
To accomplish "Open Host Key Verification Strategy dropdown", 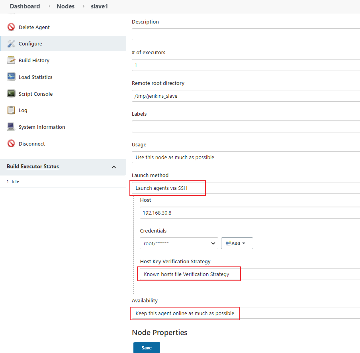I will pos(250,274).
